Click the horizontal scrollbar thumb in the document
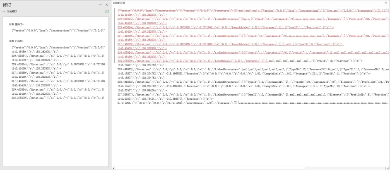This screenshot has width=390, height=170. click(x=209, y=168)
